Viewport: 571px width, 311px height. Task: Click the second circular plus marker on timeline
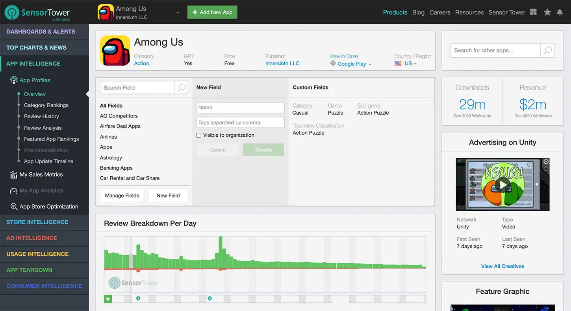(209, 298)
